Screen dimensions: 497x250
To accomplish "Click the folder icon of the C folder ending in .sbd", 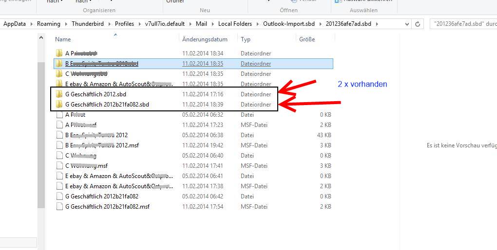I will [59, 74].
